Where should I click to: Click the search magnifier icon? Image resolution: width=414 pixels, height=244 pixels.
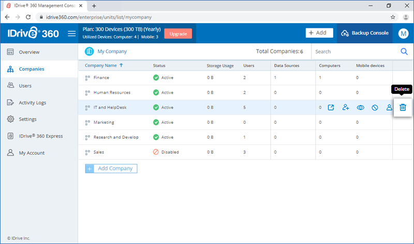point(404,51)
